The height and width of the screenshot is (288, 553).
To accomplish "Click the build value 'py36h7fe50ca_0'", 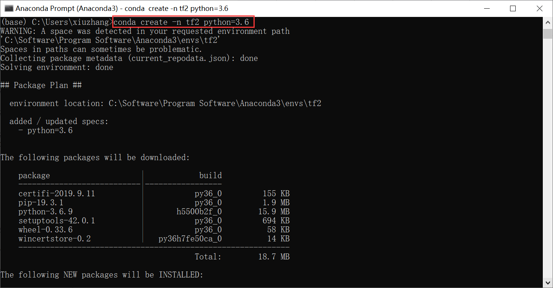I will pos(190,239).
